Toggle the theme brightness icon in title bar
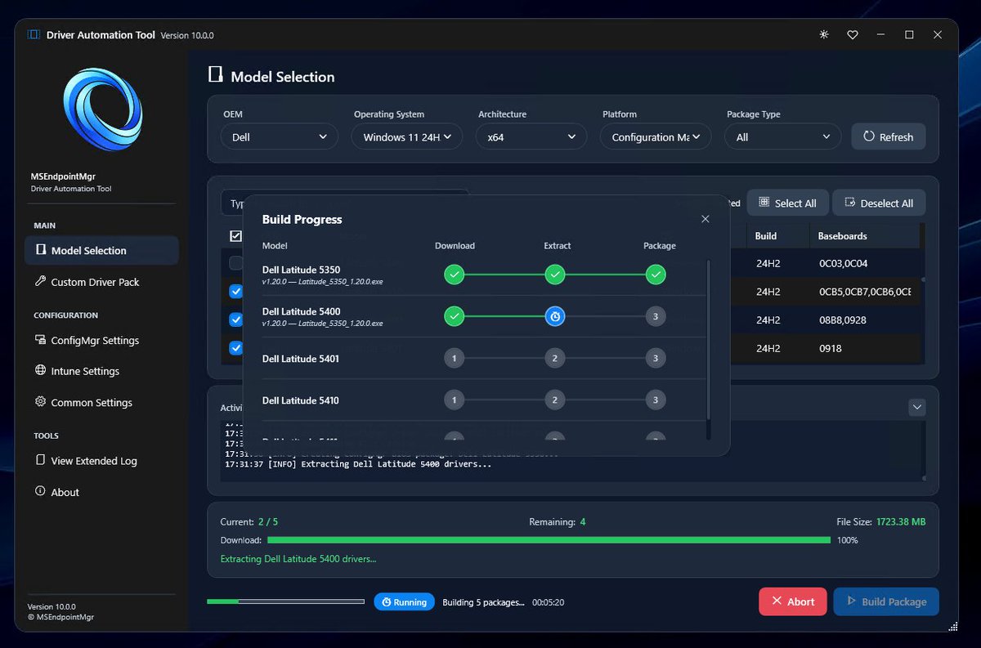Screen dimensions: 981x648 point(823,34)
